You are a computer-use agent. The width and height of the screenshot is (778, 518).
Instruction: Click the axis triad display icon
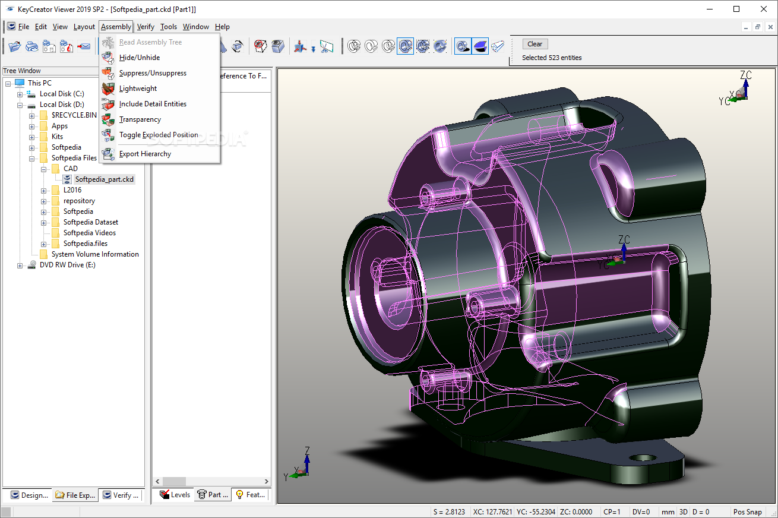(x=300, y=46)
